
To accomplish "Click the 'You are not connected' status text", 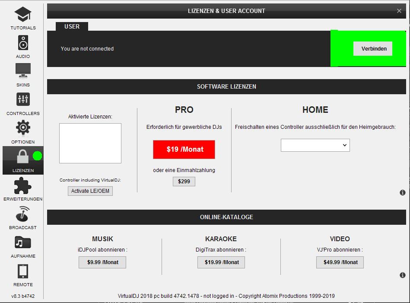I will coord(87,49).
